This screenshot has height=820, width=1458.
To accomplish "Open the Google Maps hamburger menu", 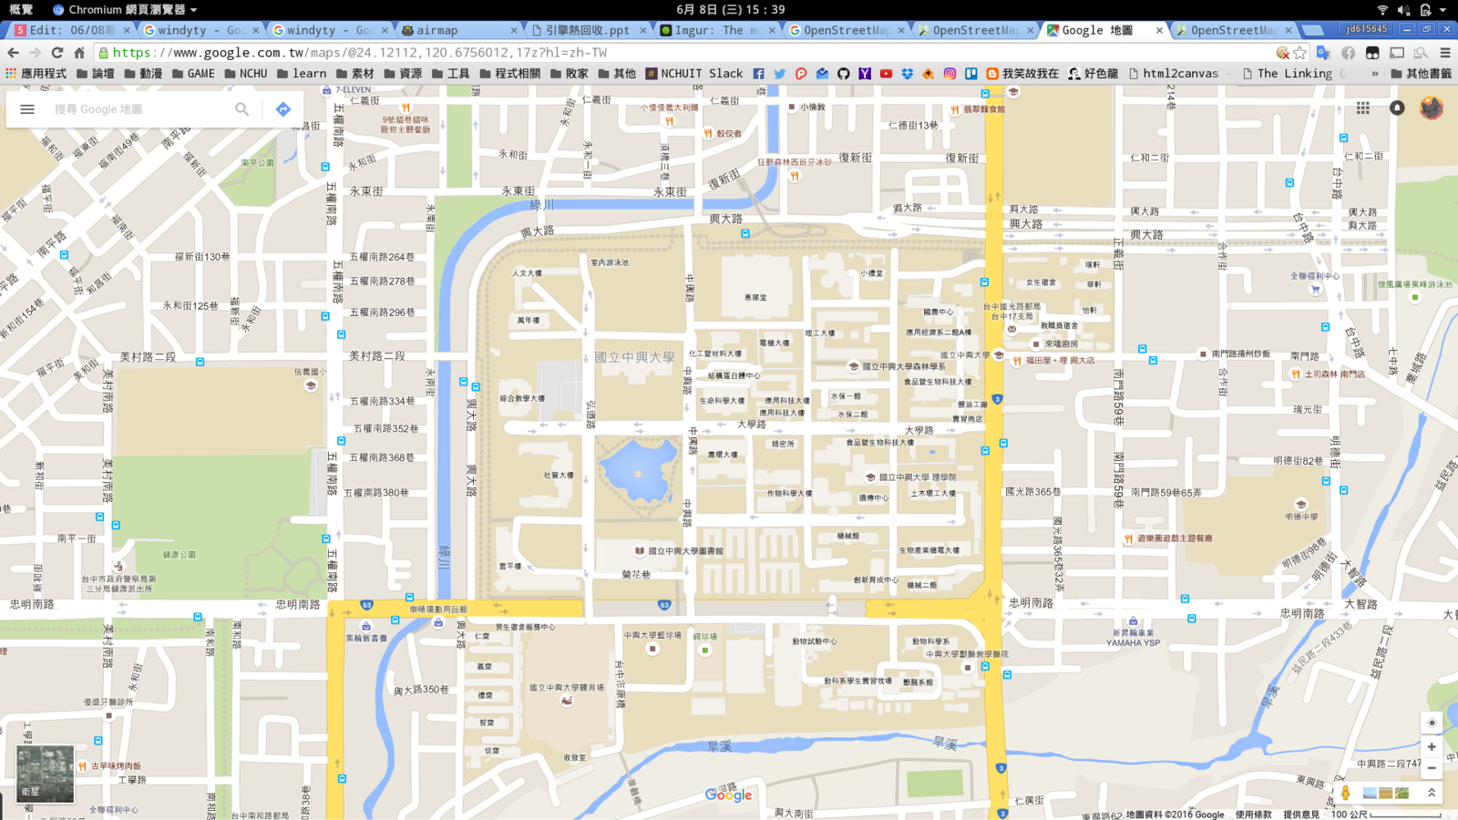I will (x=27, y=109).
